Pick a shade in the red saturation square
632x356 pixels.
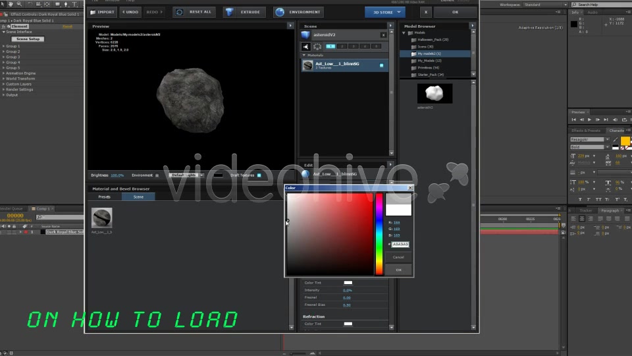330,234
